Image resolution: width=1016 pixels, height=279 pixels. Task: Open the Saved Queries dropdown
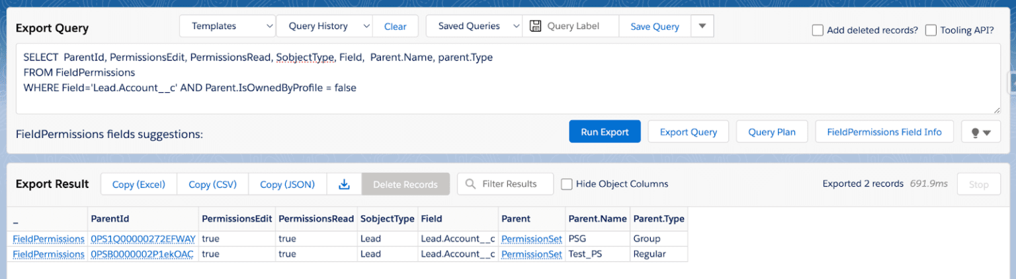tap(474, 26)
